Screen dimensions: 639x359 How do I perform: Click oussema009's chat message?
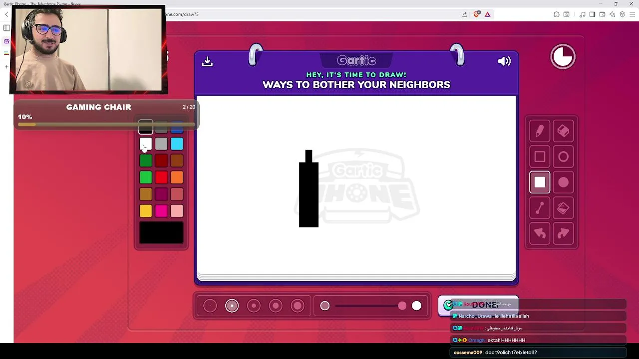539,353
